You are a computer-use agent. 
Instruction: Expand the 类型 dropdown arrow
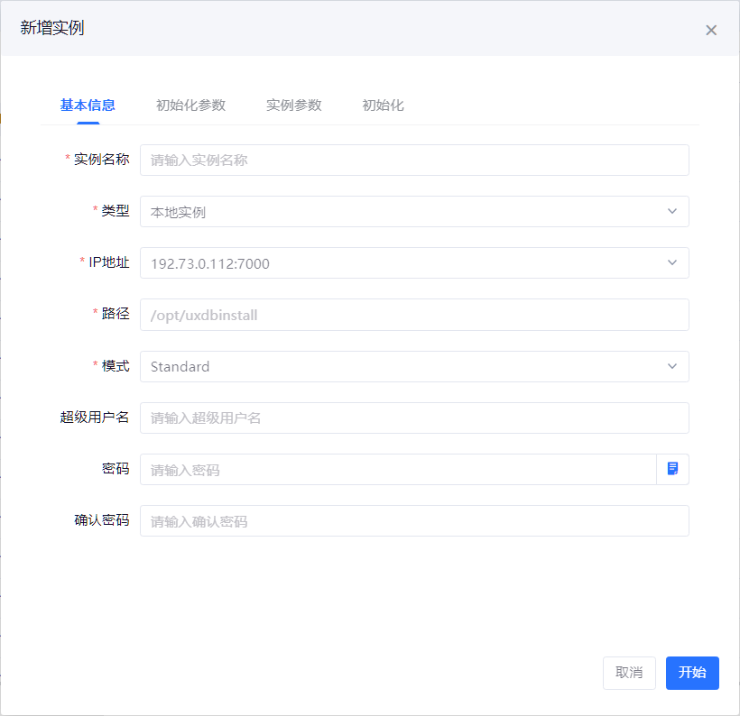(x=671, y=211)
